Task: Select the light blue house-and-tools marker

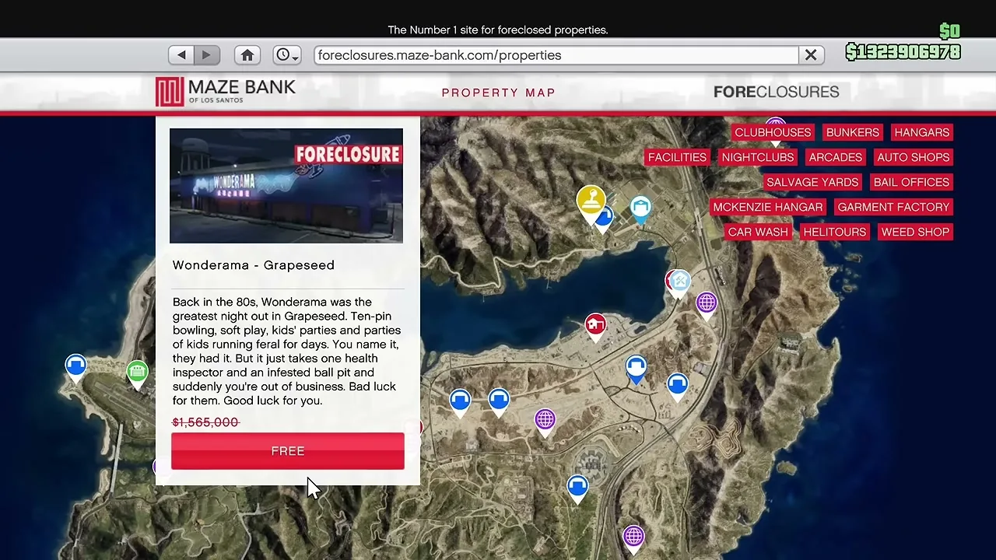Action: [x=681, y=283]
